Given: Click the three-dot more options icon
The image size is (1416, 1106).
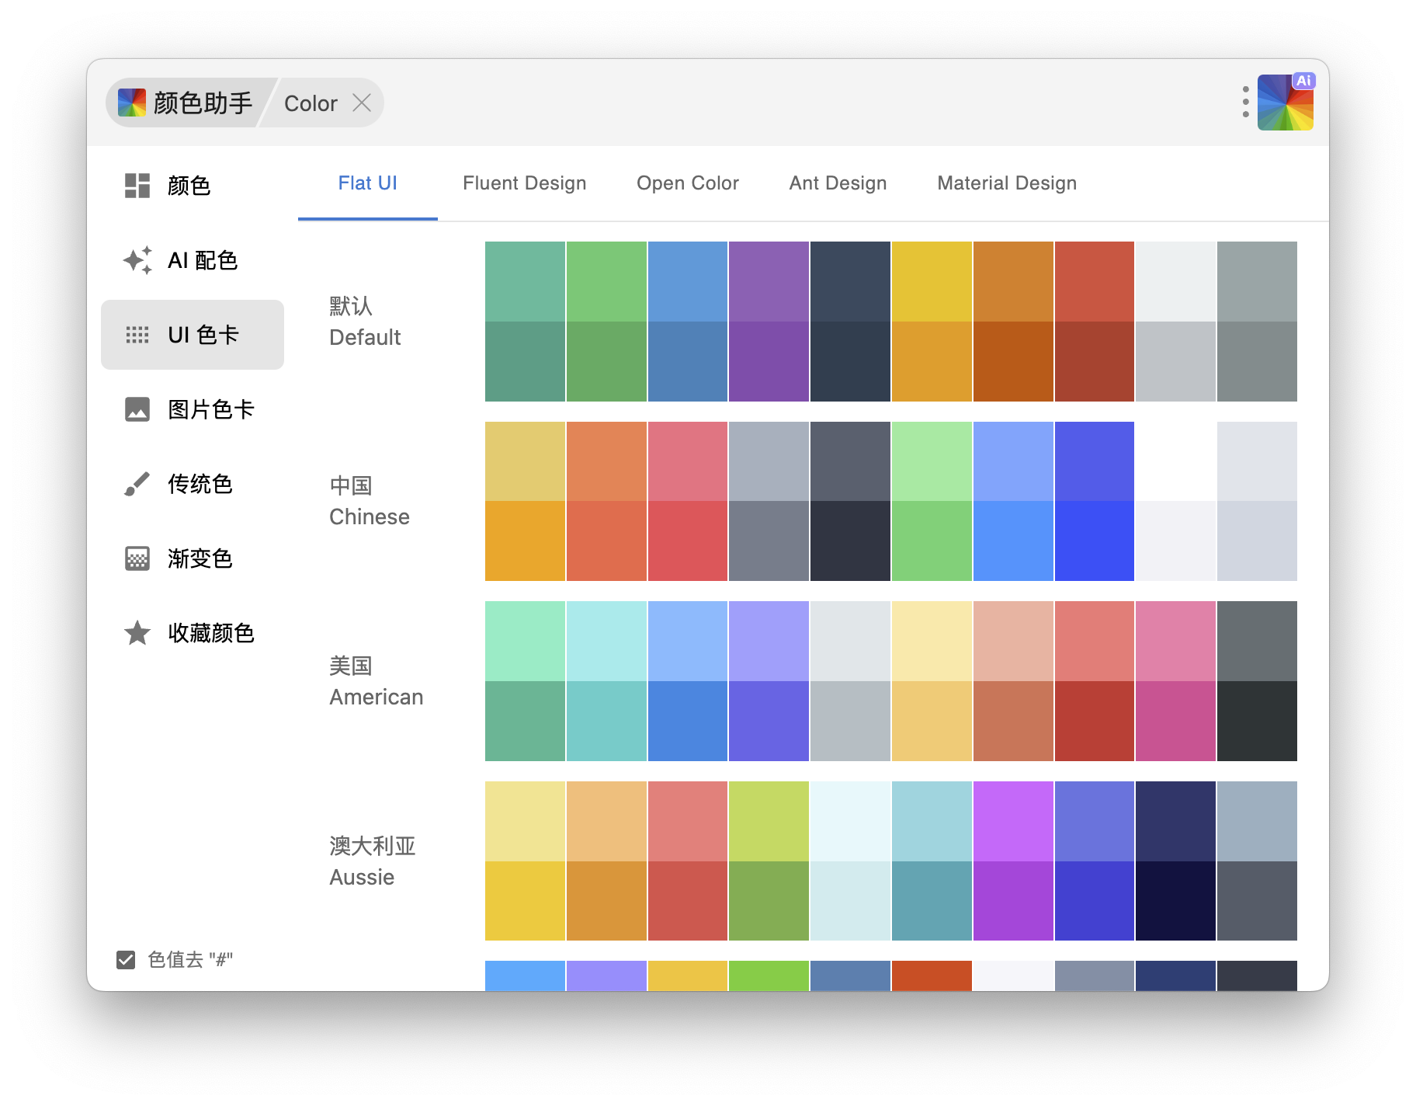Looking at the screenshot, I should click(x=1245, y=102).
